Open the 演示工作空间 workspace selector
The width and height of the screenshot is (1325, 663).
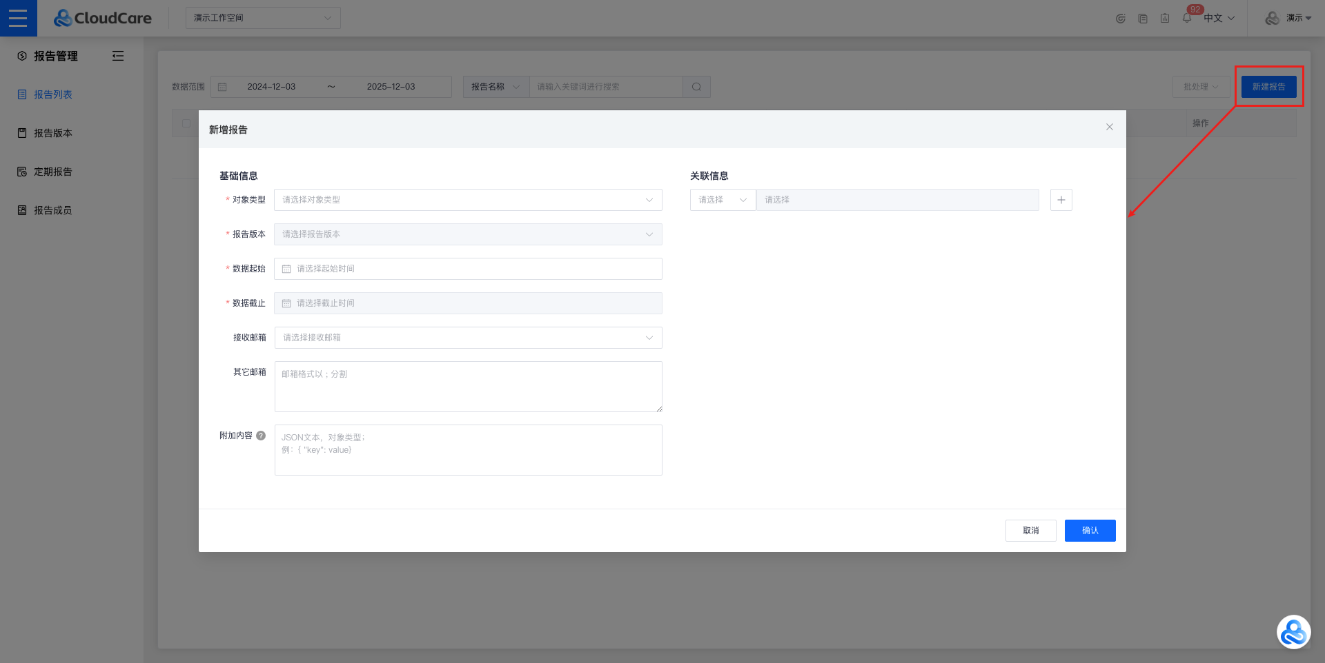[263, 18]
